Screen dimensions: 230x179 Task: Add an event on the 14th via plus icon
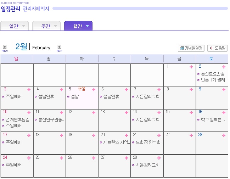coord(159,112)
